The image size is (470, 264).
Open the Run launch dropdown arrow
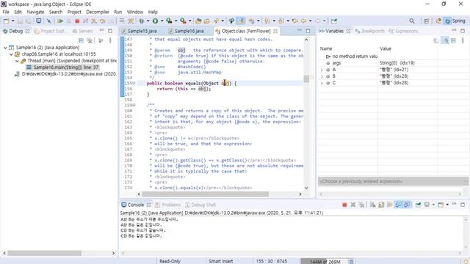162,21
